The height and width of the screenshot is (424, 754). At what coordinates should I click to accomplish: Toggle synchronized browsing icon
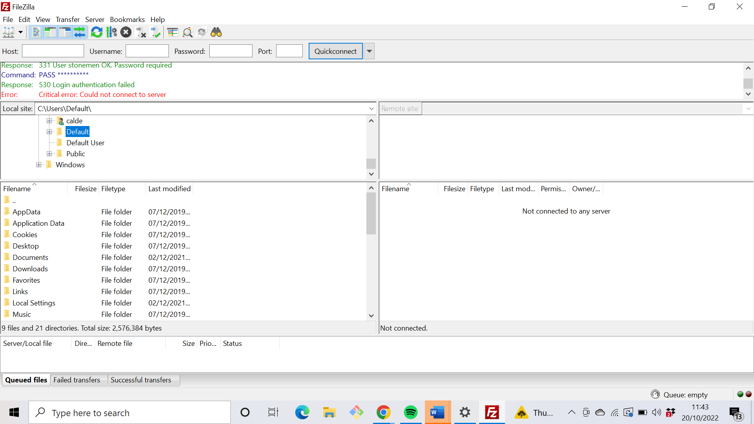(202, 32)
